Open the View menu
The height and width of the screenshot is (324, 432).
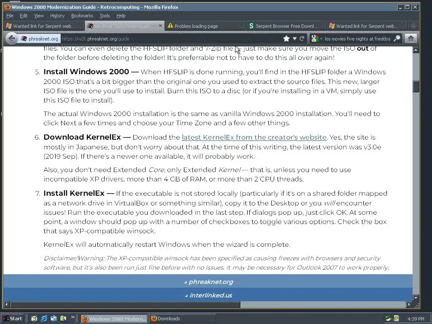pyautogui.click(x=39, y=16)
